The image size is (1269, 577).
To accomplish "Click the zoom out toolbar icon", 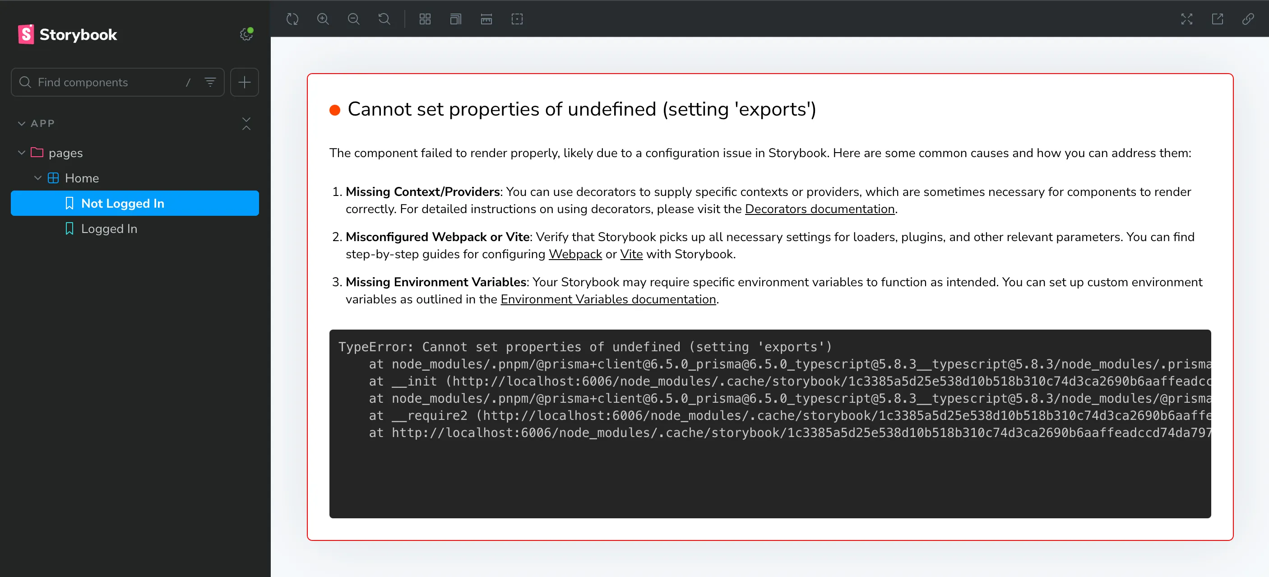I will pyautogui.click(x=353, y=19).
